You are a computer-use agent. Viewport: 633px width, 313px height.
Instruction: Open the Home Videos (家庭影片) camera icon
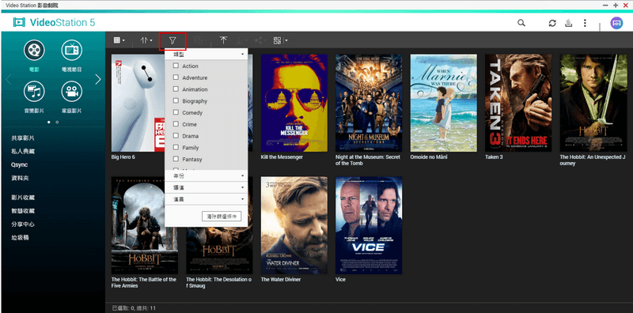[71, 92]
